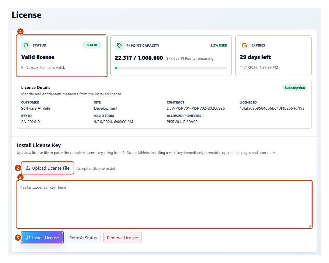The height and width of the screenshot is (263, 329).
Task: Click the expiry date '11/4/2026, 4:59:59 PM'
Action: tap(259, 67)
